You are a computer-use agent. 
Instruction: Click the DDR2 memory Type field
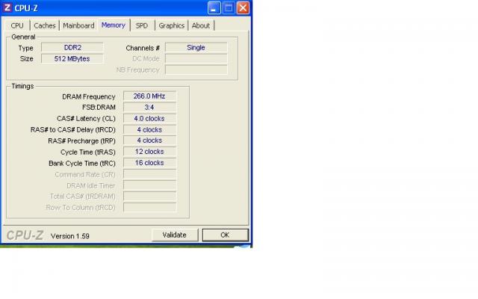point(72,48)
